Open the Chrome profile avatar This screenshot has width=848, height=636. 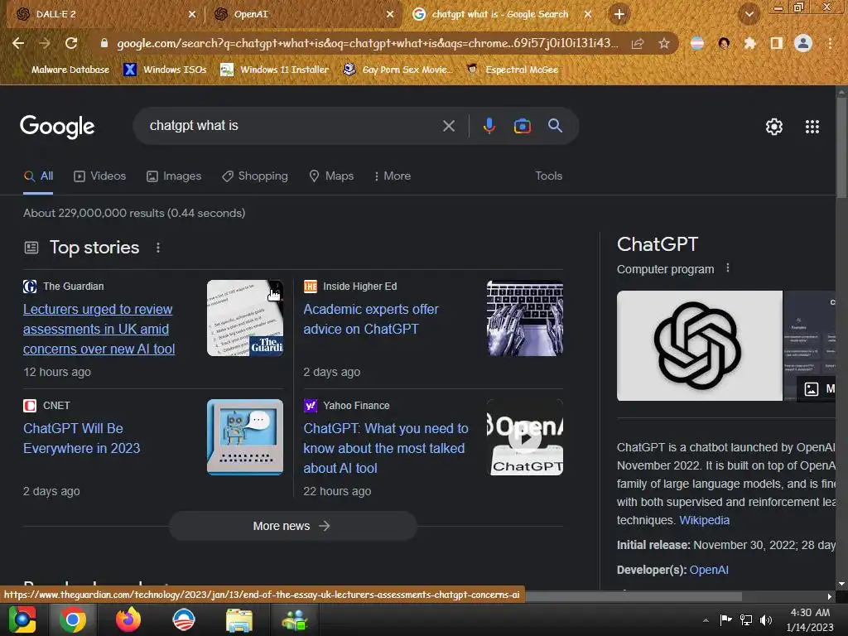coord(803,43)
